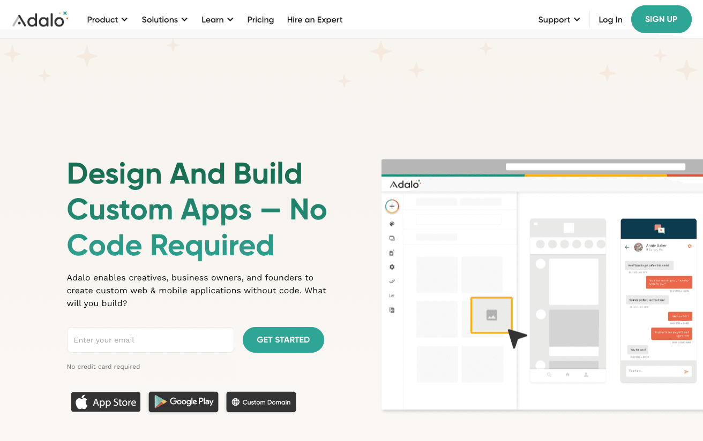Click the Play triangle on Google Play badge

[x=160, y=402]
